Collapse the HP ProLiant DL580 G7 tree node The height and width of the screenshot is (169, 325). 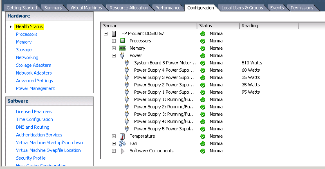106,33
